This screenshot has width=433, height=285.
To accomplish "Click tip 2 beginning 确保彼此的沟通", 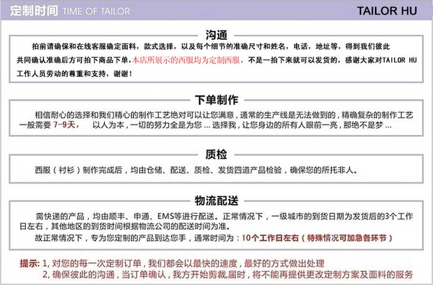I will pos(228,275).
